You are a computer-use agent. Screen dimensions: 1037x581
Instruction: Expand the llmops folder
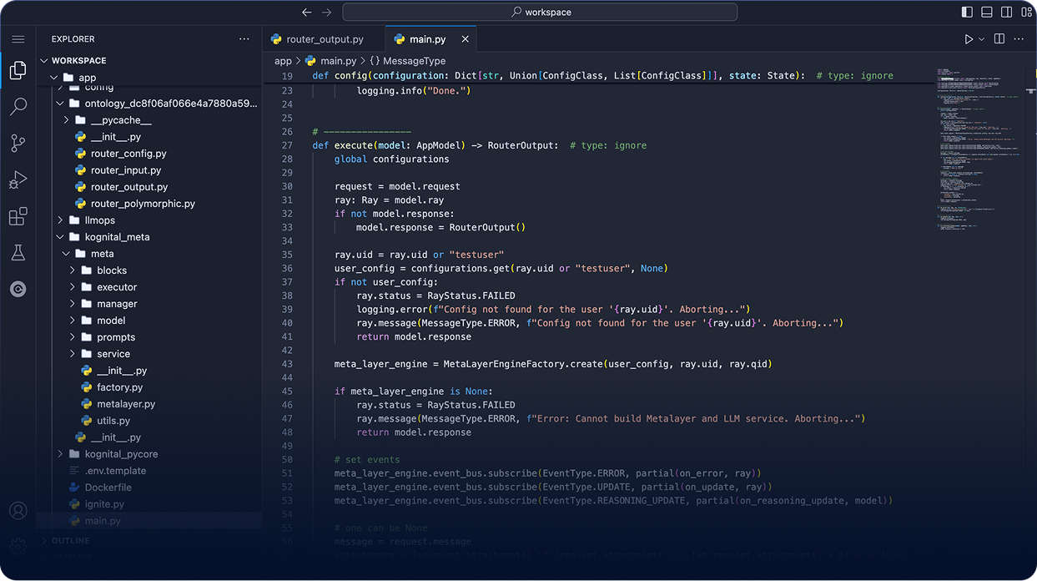pos(99,220)
